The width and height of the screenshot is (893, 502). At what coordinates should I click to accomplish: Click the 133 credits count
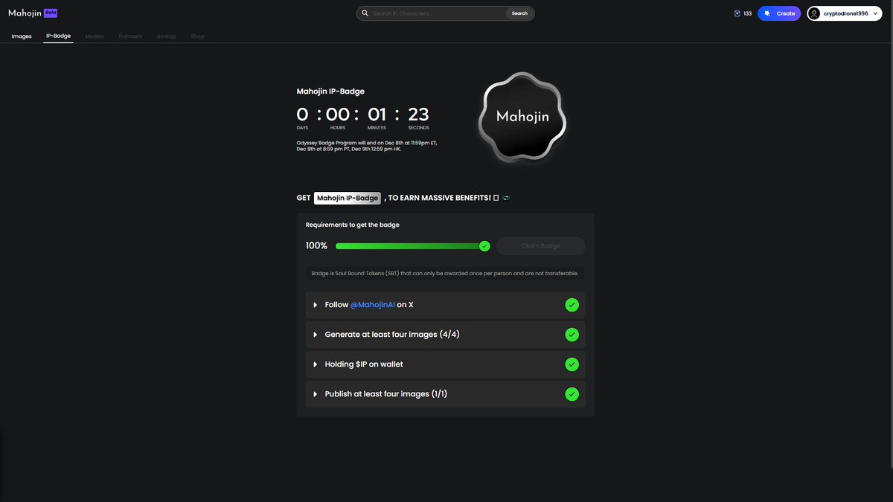coord(747,13)
